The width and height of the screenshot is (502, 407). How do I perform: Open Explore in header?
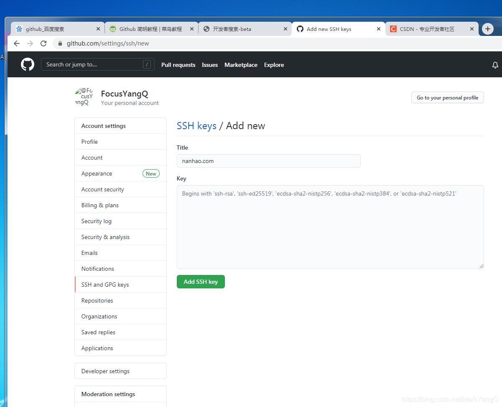(274, 65)
